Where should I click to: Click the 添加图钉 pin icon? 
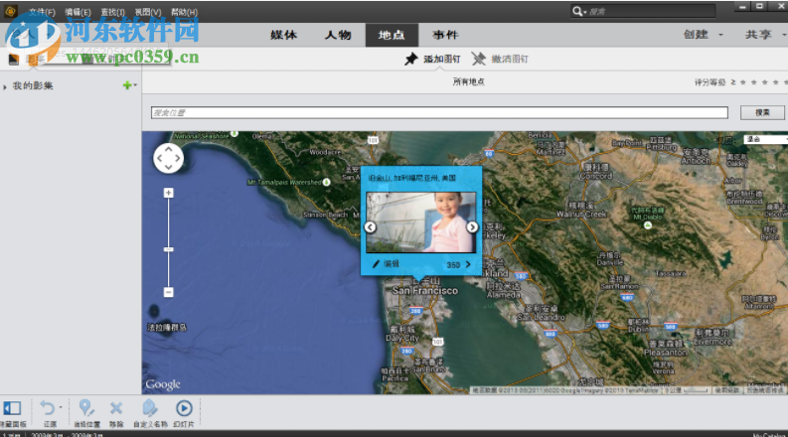click(x=411, y=59)
